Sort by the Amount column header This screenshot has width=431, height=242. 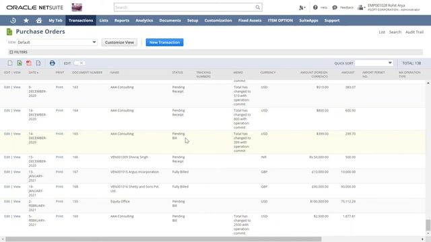pos(347,73)
